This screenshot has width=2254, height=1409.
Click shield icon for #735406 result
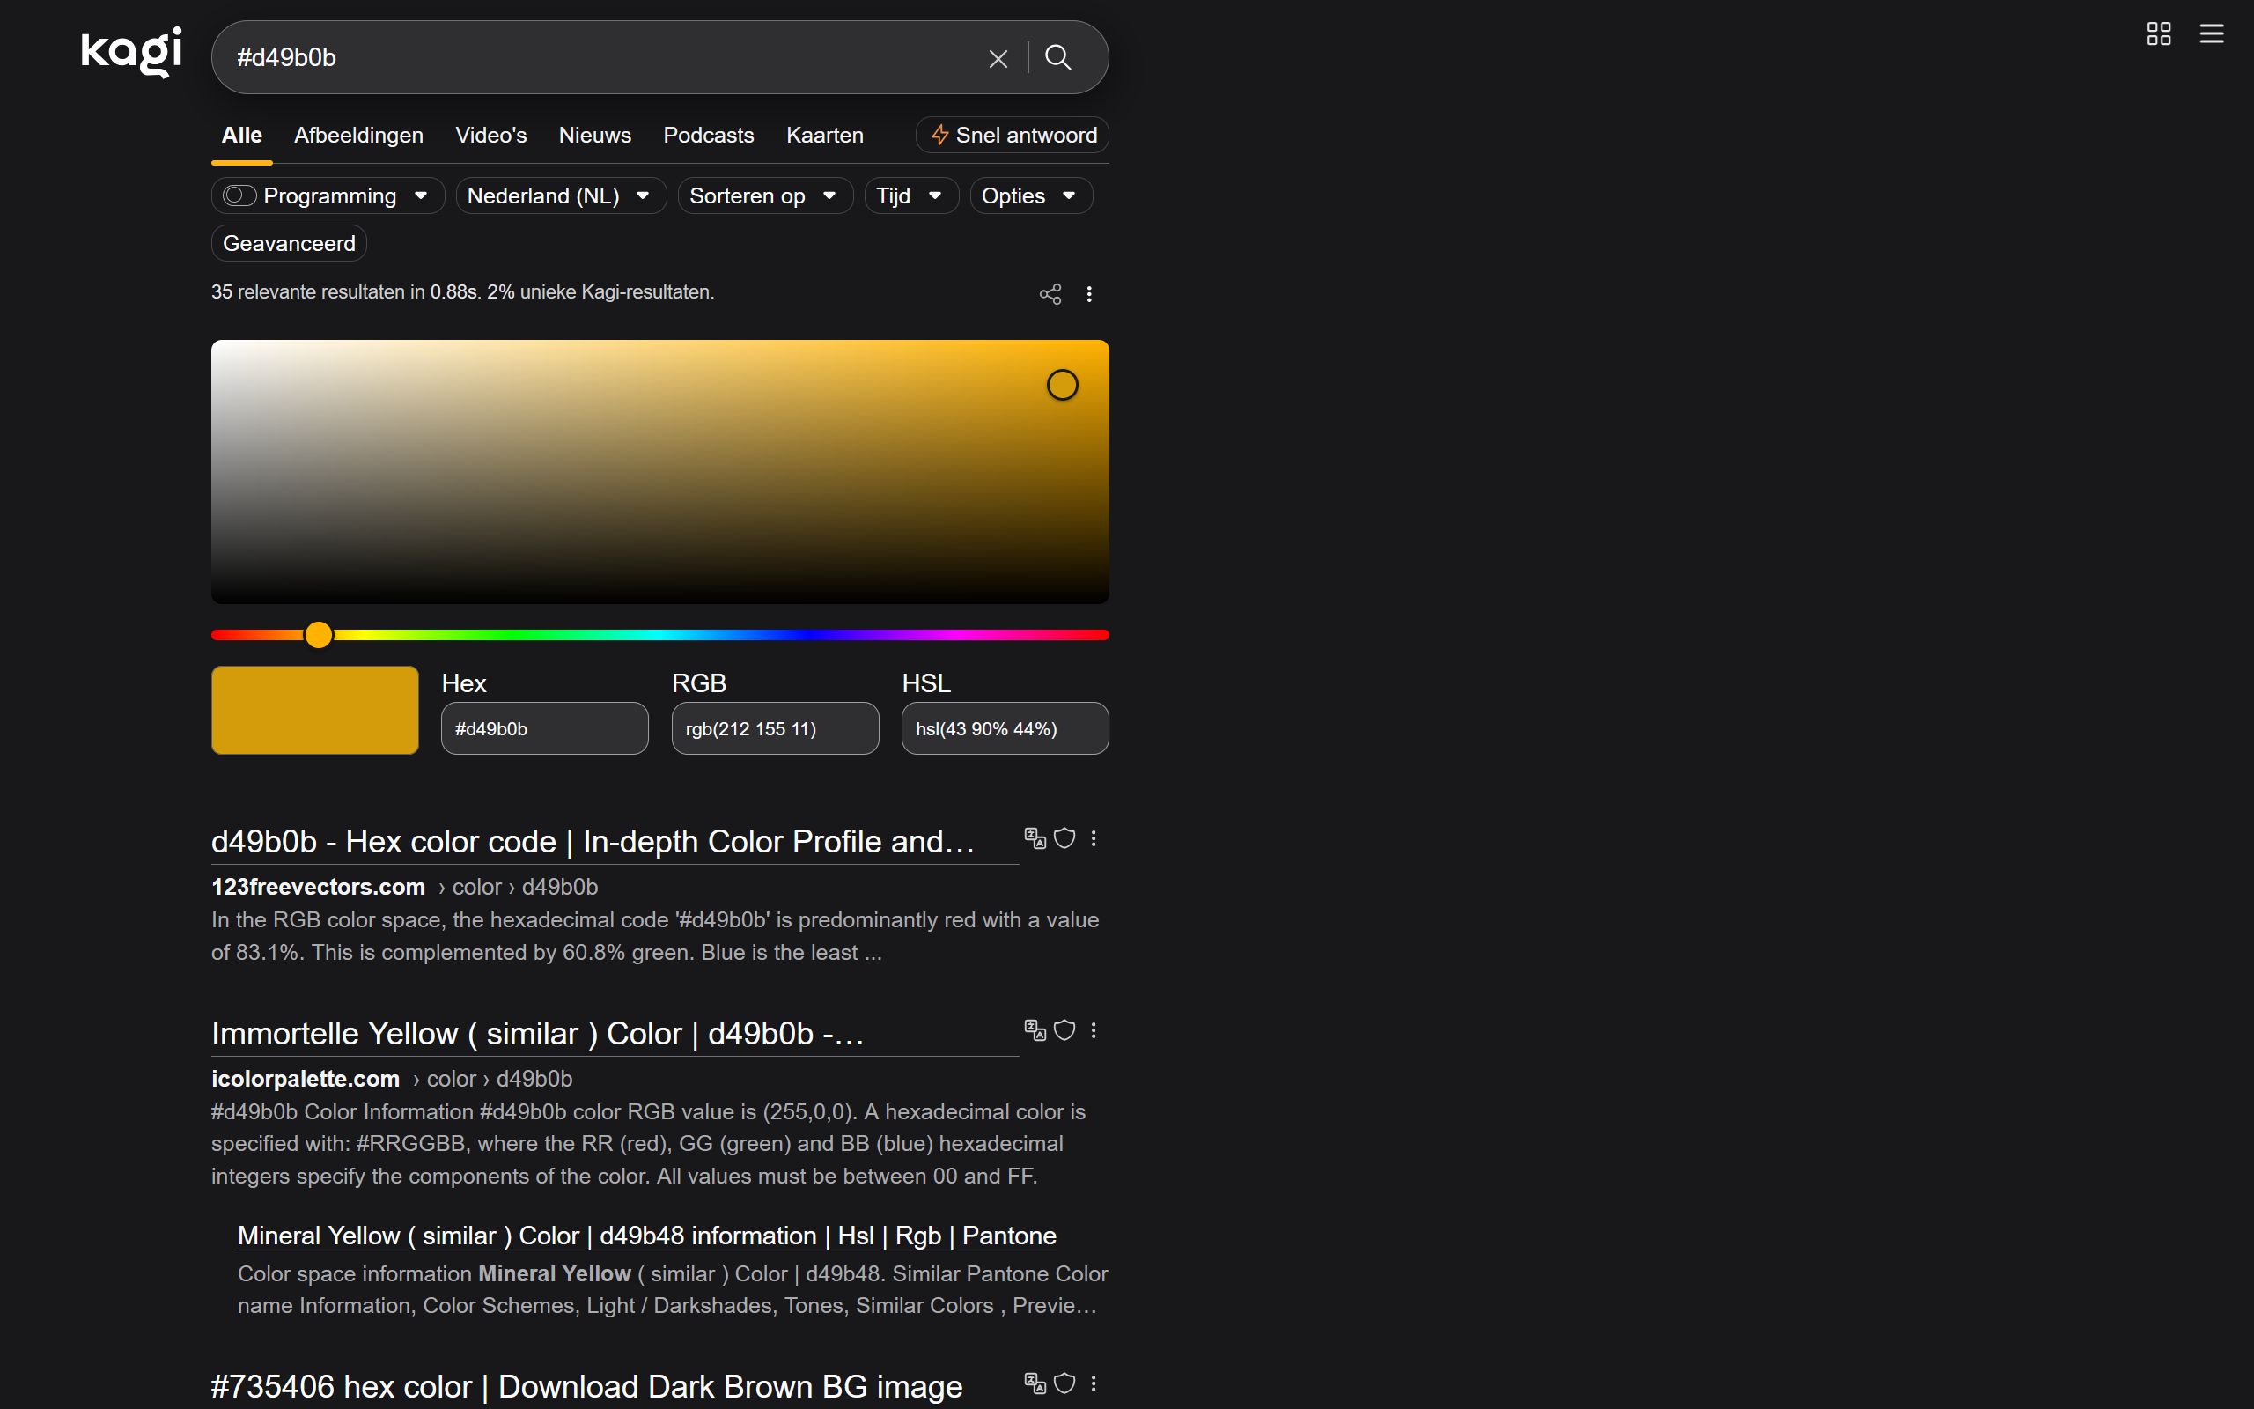coord(1064,1383)
